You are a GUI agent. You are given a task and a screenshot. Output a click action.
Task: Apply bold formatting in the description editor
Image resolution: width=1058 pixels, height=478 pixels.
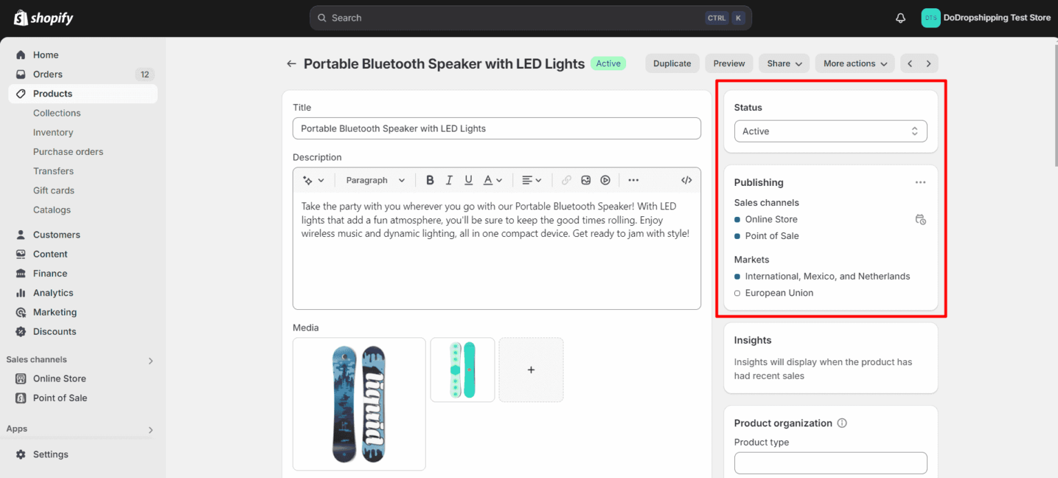point(430,180)
